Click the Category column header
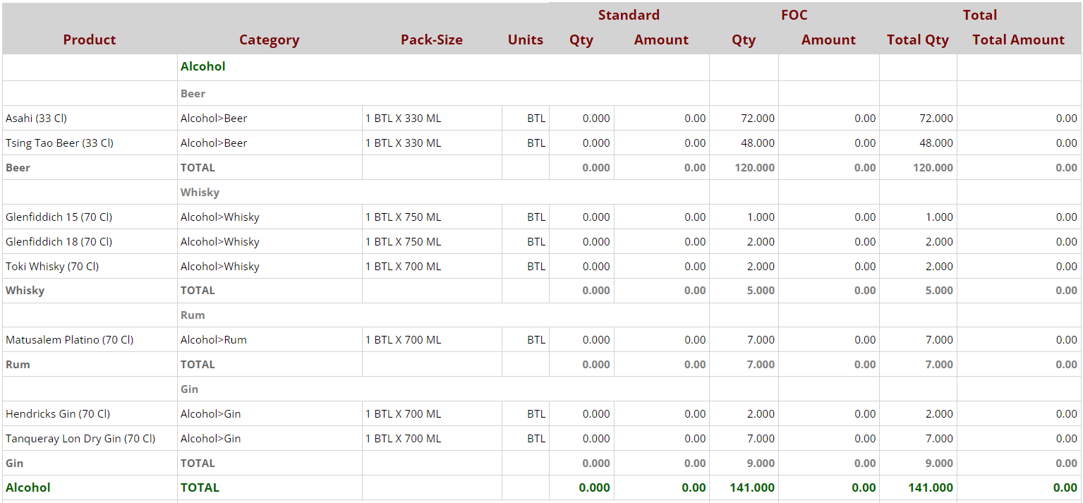The width and height of the screenshot is (1083, 503). click(x=269, y=40)
